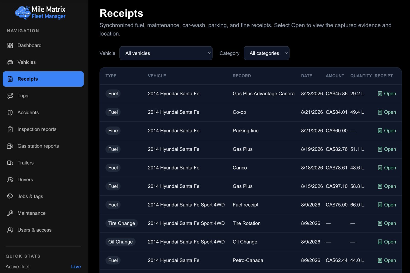
Task: Click the quantity 66.0 L
Action: (x=357, y=205)
